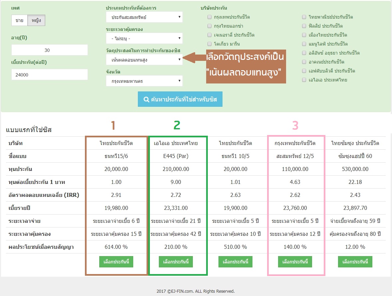Choose the ธนทวี15/6 insurance plan
Image resolution: width=392 pixels, height=296 pixels.
click(116, 262)
